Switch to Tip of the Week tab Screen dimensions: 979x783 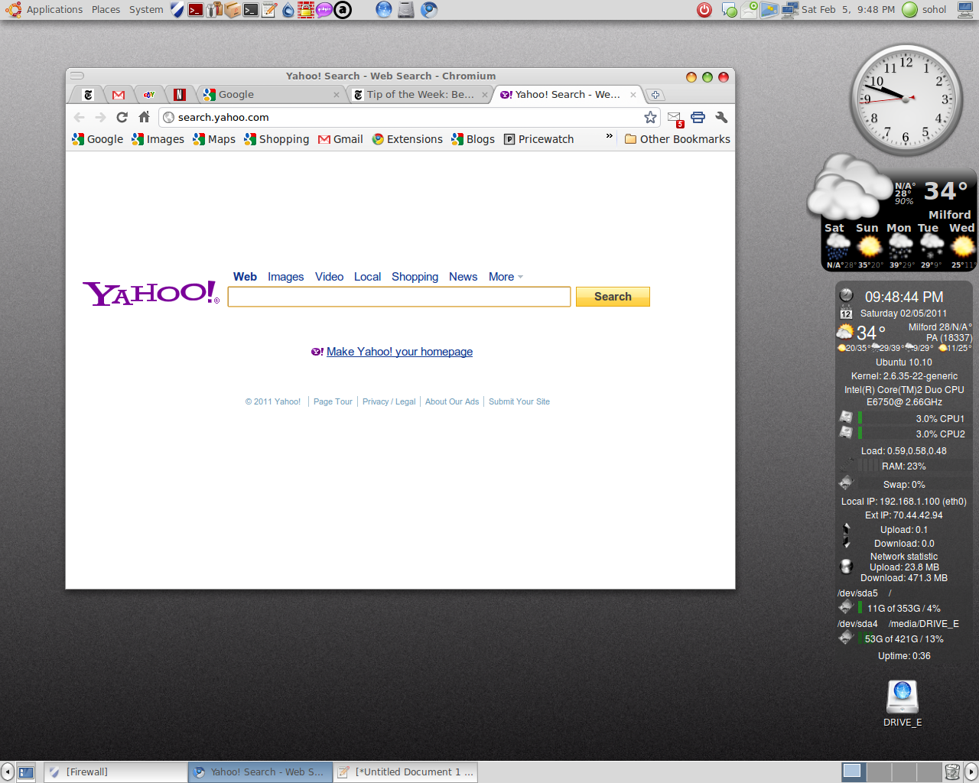click(x=419, y=95)
